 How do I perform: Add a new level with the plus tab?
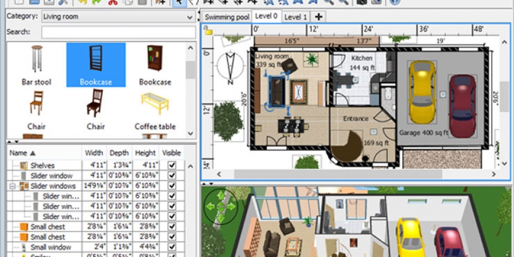[x=319, y=17]
